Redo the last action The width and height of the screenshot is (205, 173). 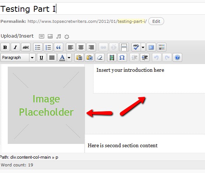pyautogui.click(x=167, y=57)
